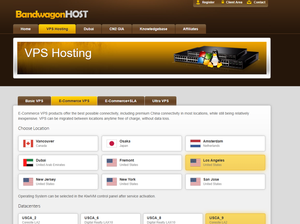Click the Netherlands flag icon

[195, 144]
